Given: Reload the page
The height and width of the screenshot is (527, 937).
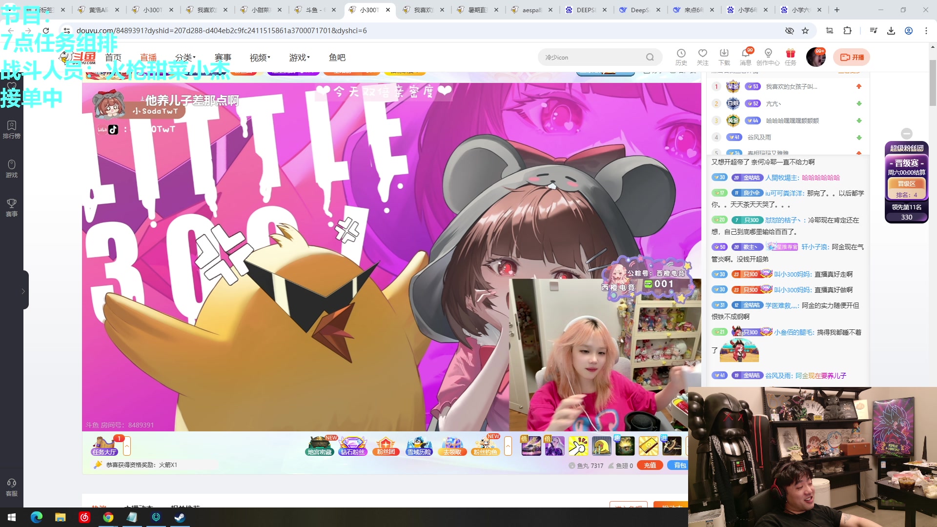Looking at the screenshot, I should (46, 31).
